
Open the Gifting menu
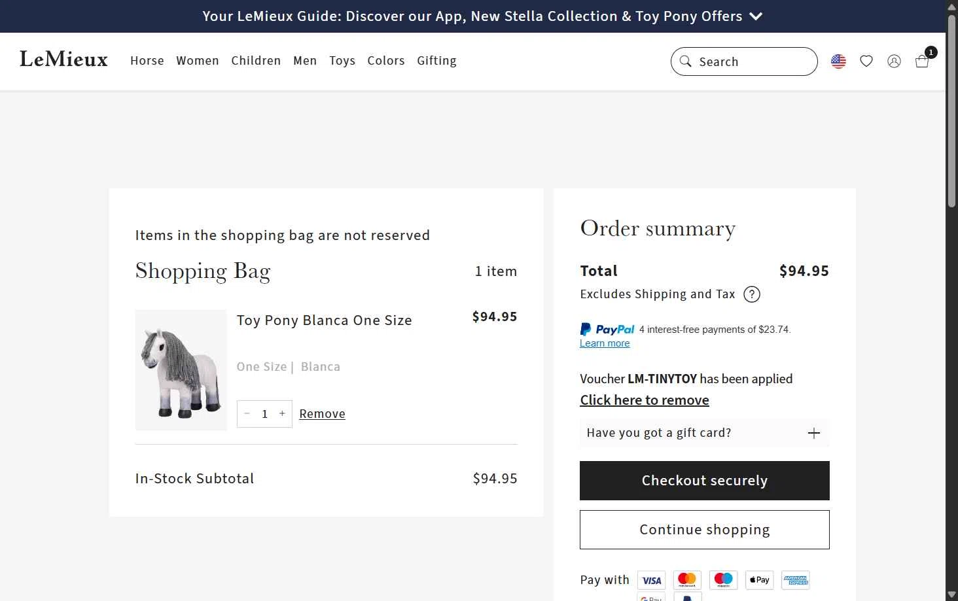[436, 61]
